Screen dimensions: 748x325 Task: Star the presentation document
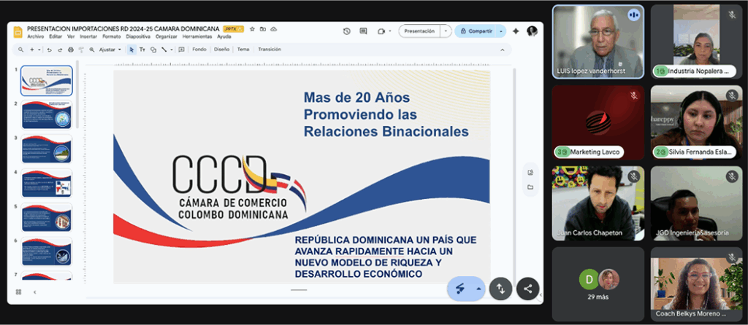[x=252, y=29]
